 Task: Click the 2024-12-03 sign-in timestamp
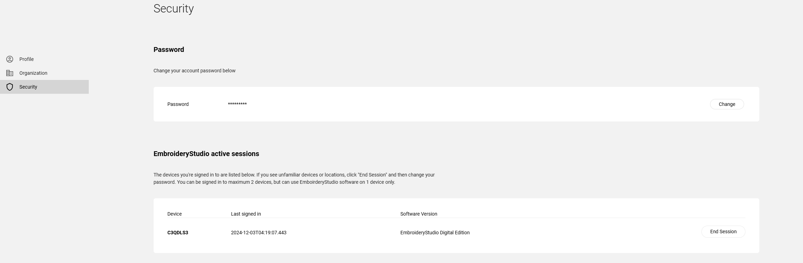(x=259, y=233)
